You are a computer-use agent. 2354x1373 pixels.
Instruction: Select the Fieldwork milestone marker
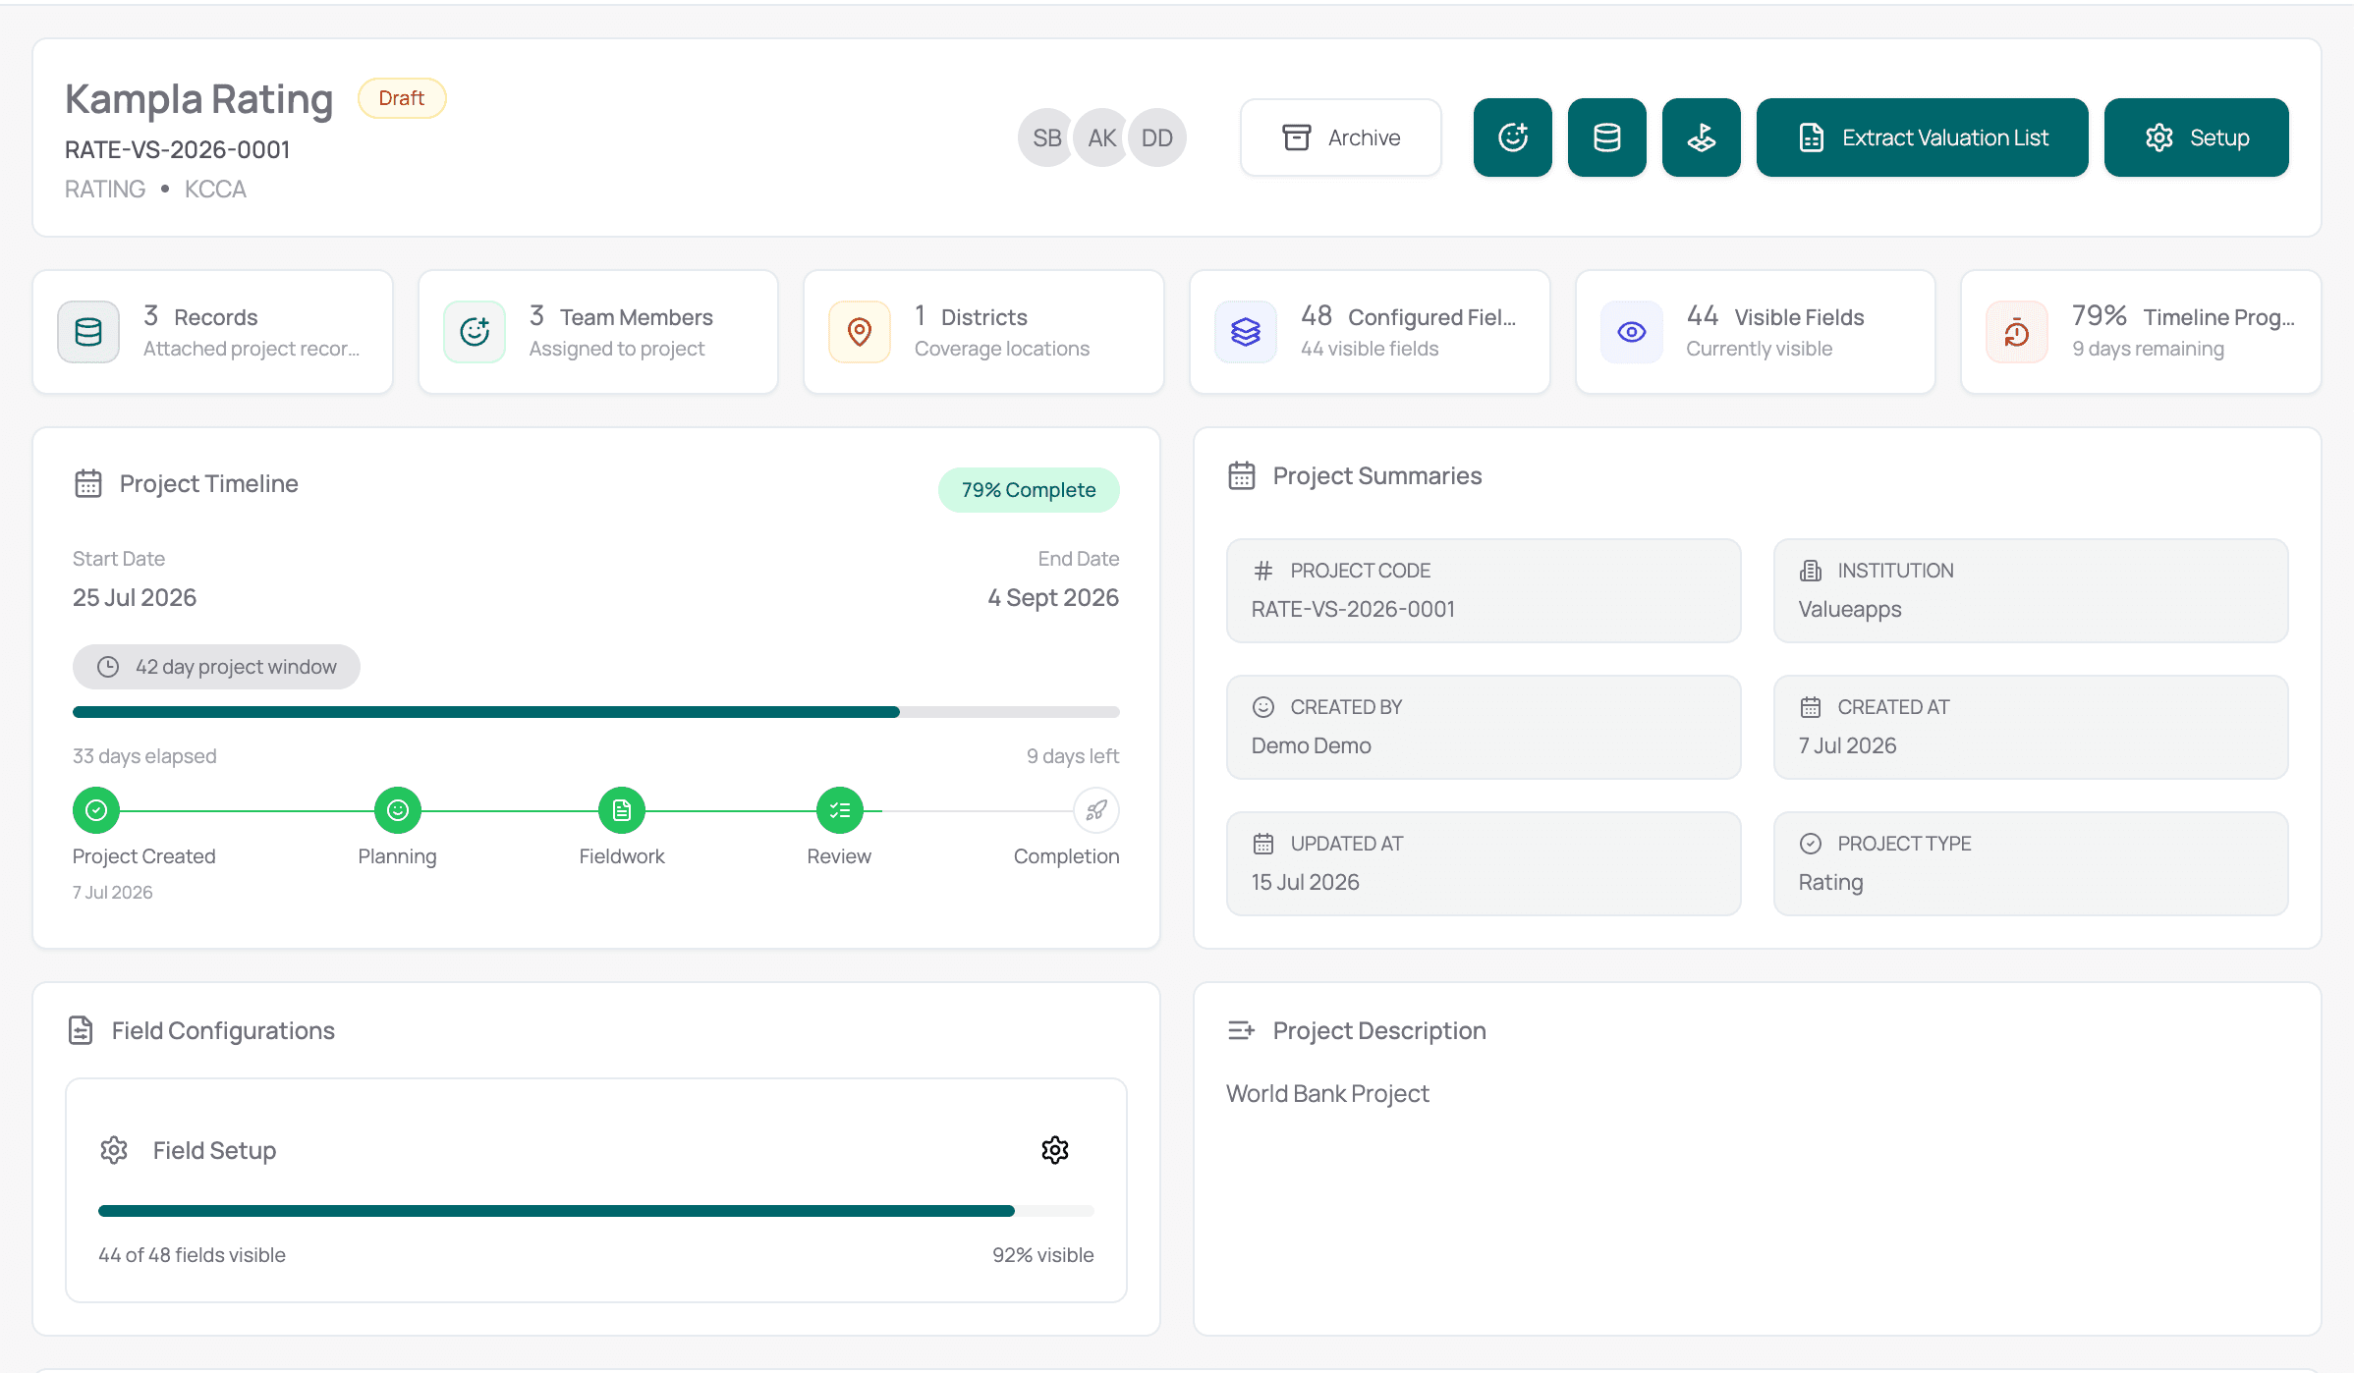coord(622,810)
